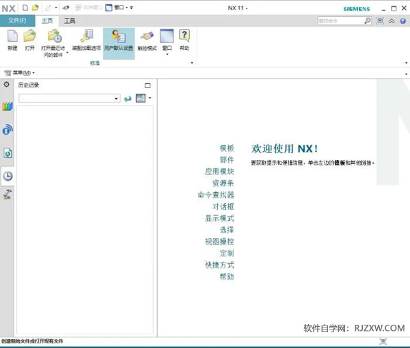
Task: Expand title bar Window dropdown arrow
Action: pyautogui.click(x=126, y=8)
